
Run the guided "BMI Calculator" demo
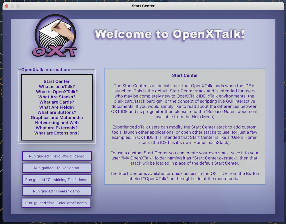(56, 203)
